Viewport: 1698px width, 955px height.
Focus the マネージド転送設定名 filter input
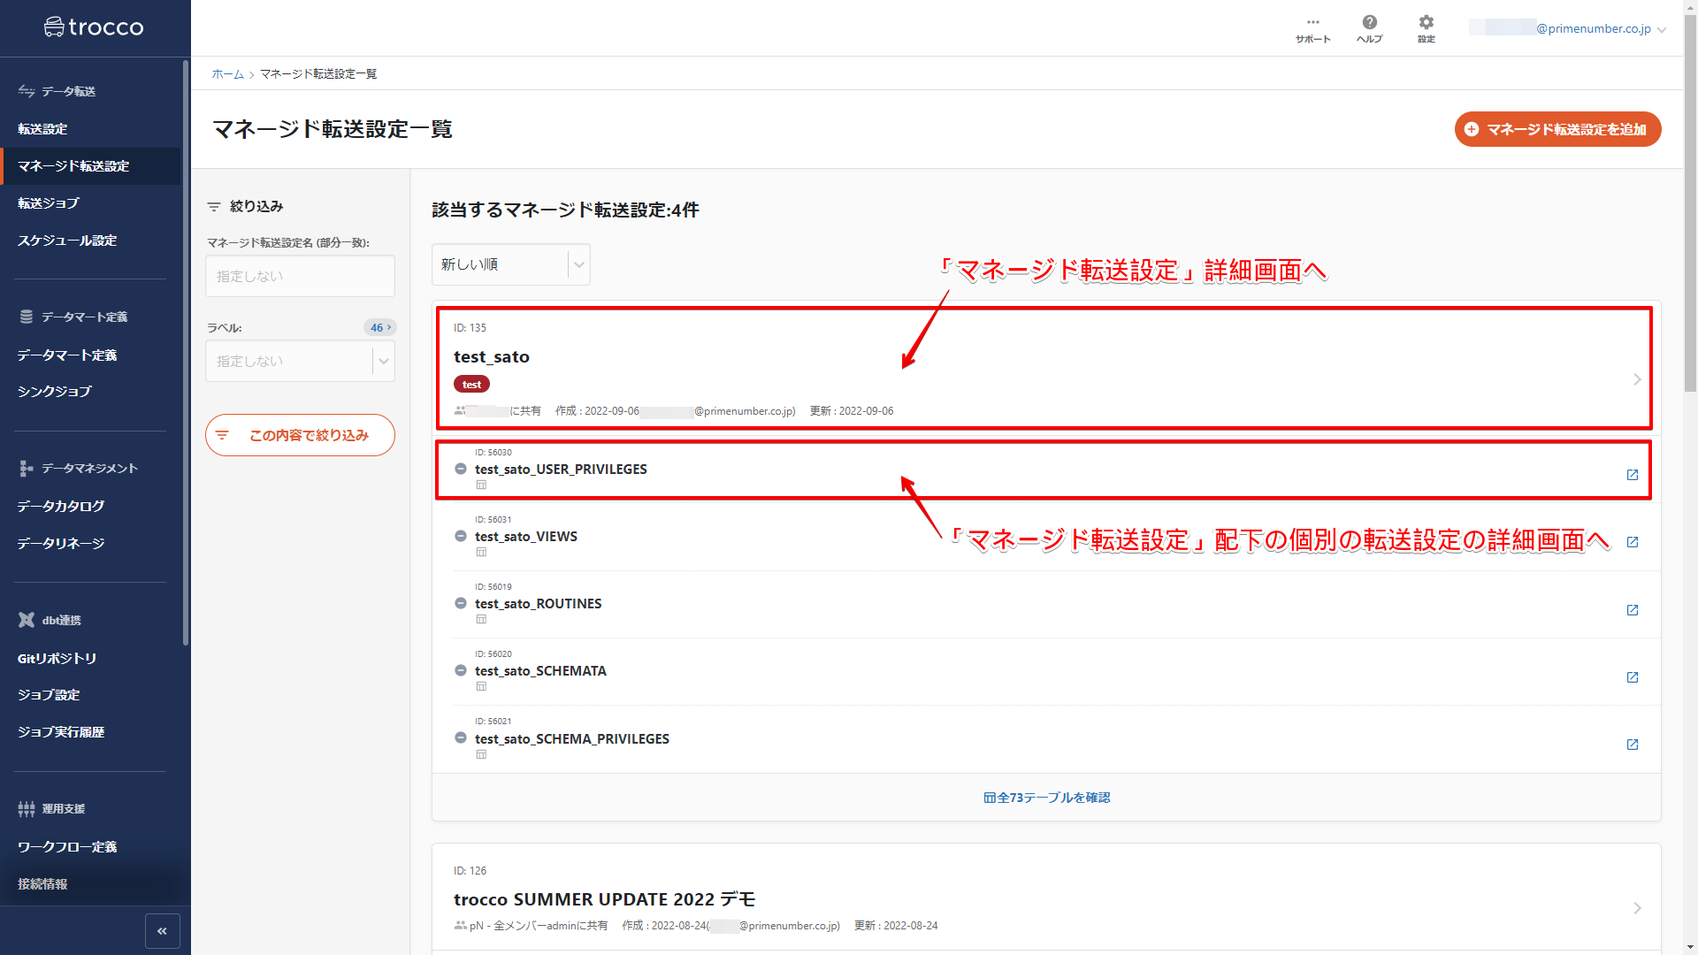[x=300, y=276]
